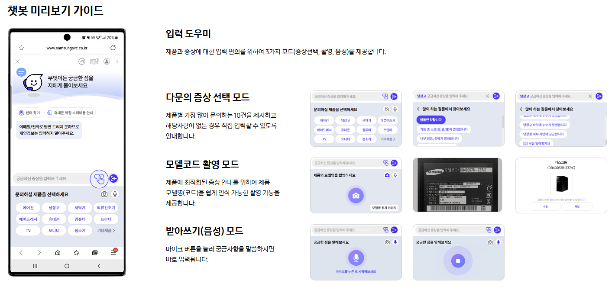Tap the large round camera capture button
The image size is (615, 290).
(x=356, y=195)
